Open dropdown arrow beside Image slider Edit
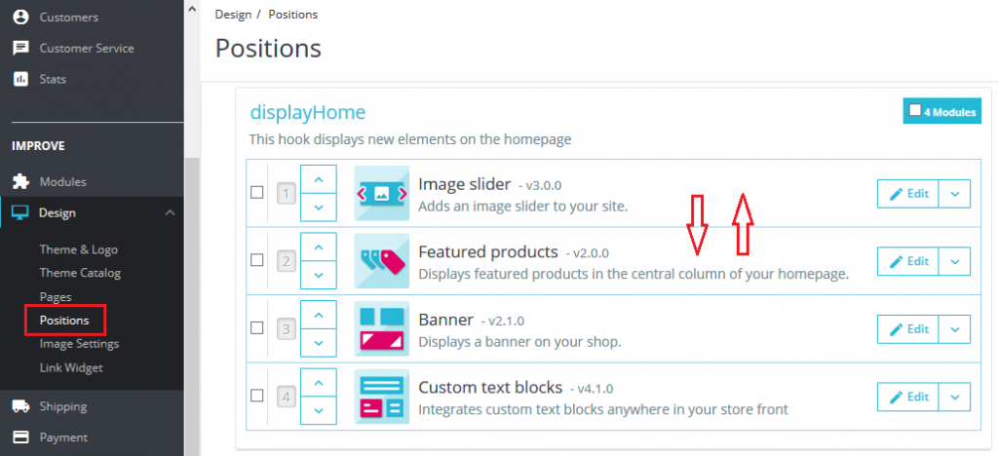This screenshot has height=456, width=998. [x=955, y=193]
